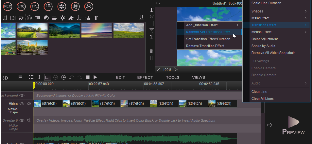Toggle Overlay 0 track visibility eye
This screenshot has width=312, height=144.
click(x=22, y=120)
